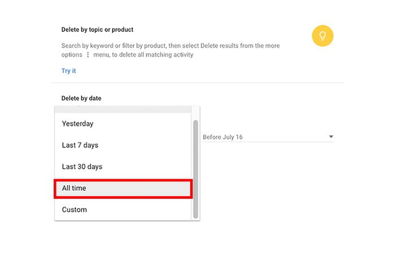Pick Last 30 days in the list
Viewport: 396px width, 264px height.
click(x=82, y=167)
